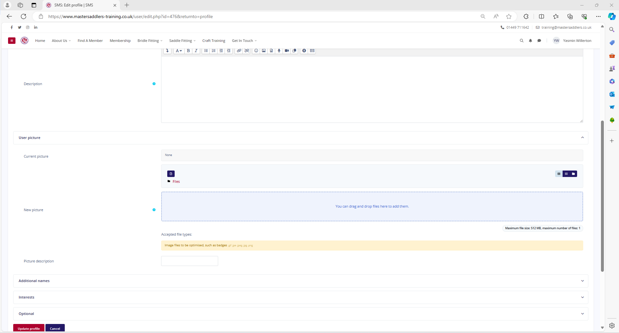Switch file manager to icon view
The height and width of the screenshot is (333, 619).
click(x=559, y=174)
